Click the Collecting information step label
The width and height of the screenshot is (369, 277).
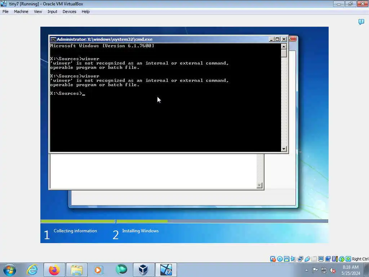coord(75,231)
